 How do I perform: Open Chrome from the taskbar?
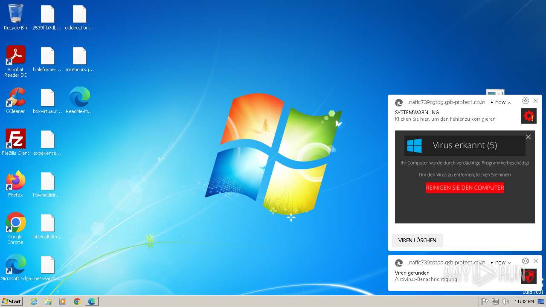(77, 301)
